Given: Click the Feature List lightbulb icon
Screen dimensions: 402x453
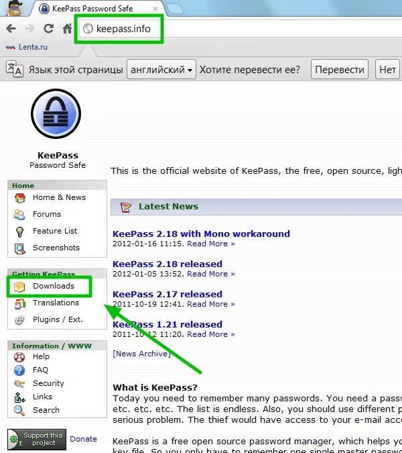Looking at the screenshot, I should tap(19, 232).
